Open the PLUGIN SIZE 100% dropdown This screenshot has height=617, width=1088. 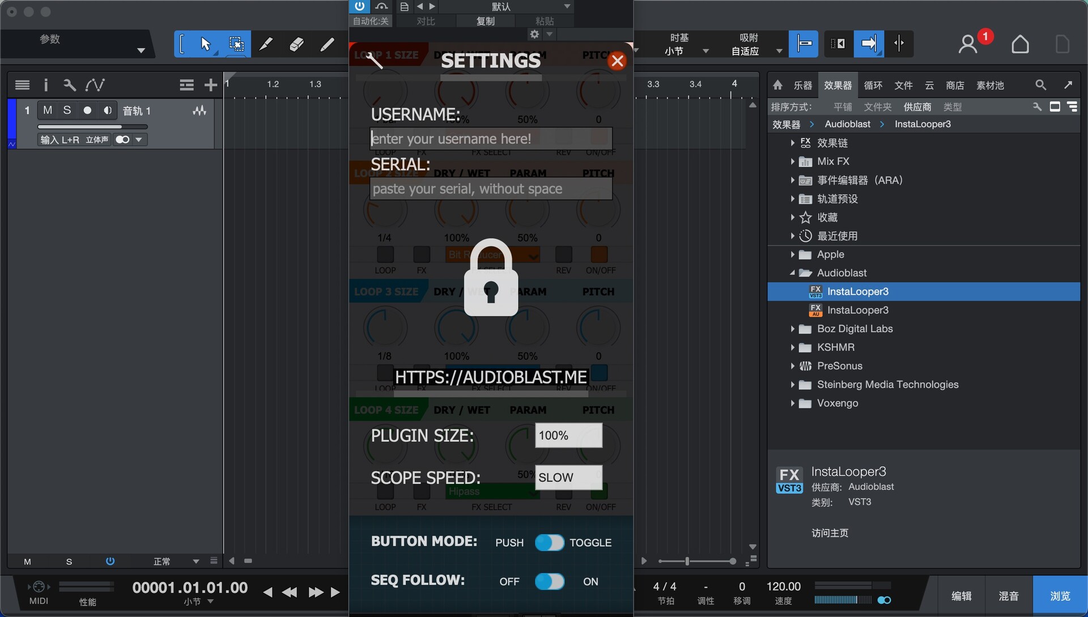tap(568, 435)
